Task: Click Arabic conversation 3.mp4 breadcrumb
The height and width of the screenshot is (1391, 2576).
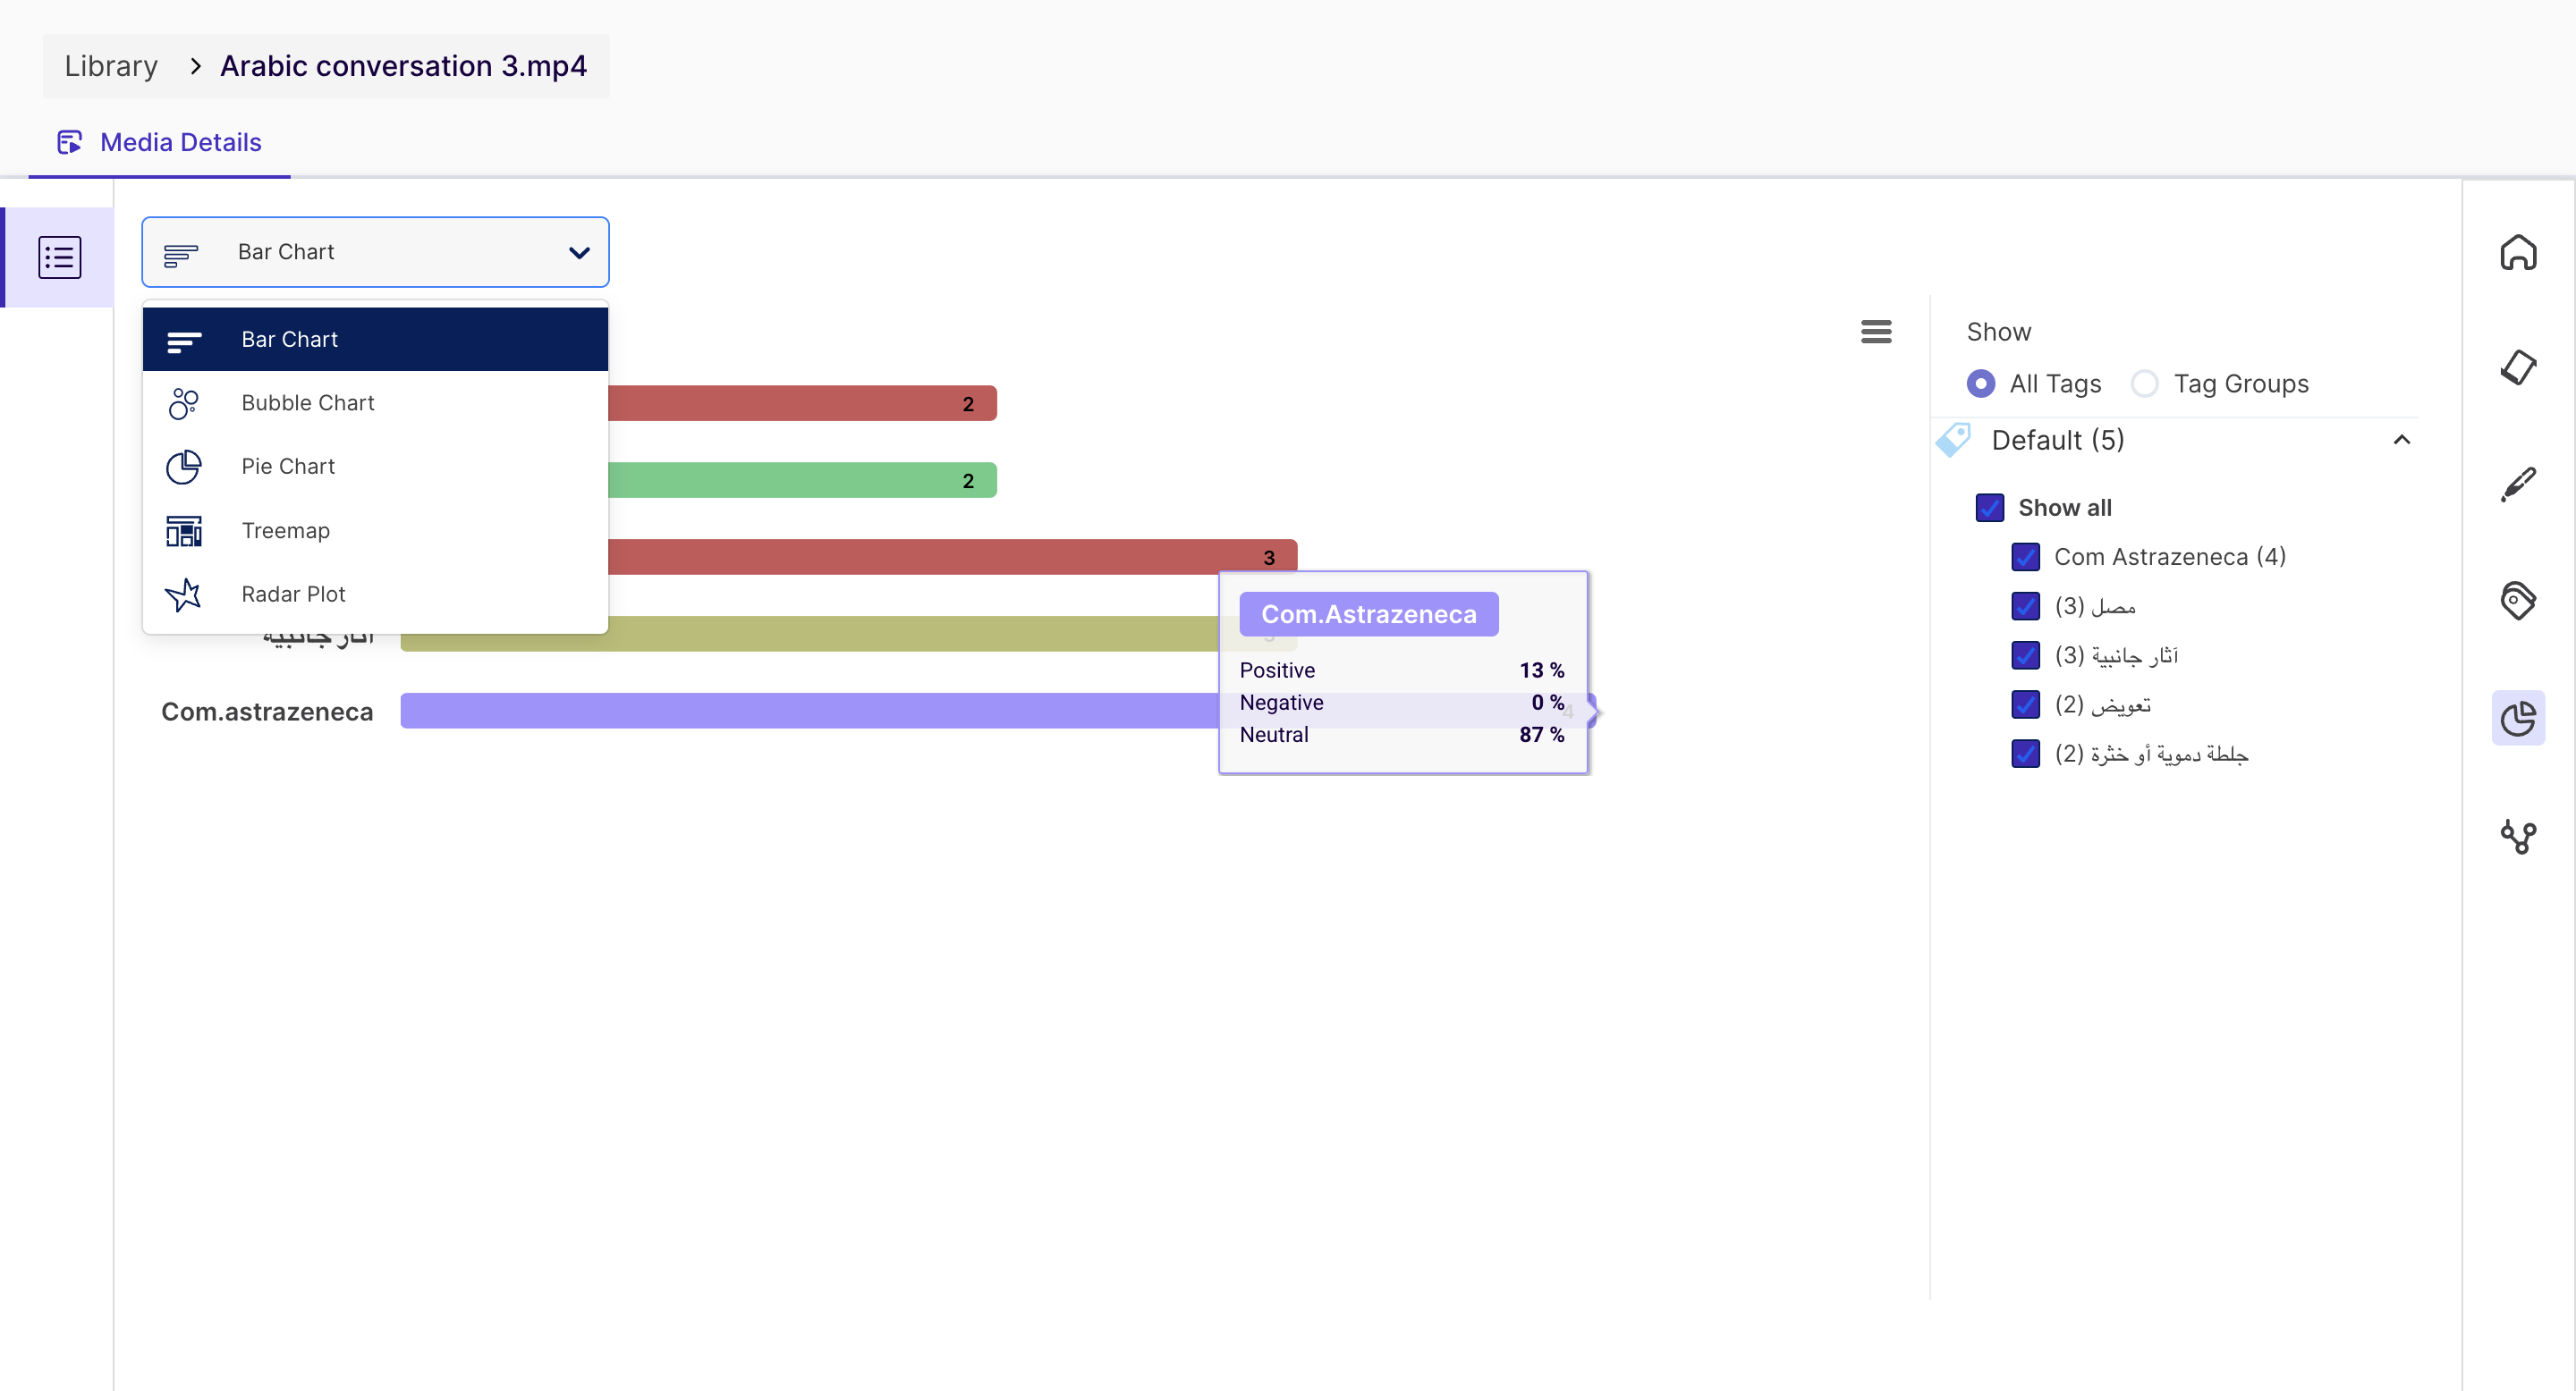Action: (x=403, y=66)
